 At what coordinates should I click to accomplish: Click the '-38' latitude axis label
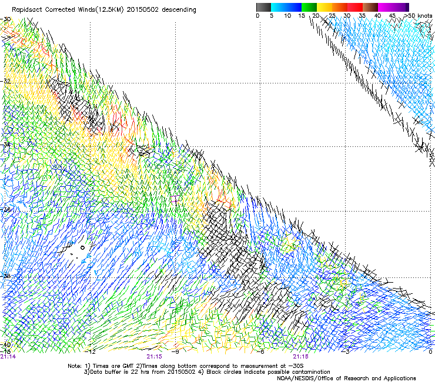click(x=5, y=276)
